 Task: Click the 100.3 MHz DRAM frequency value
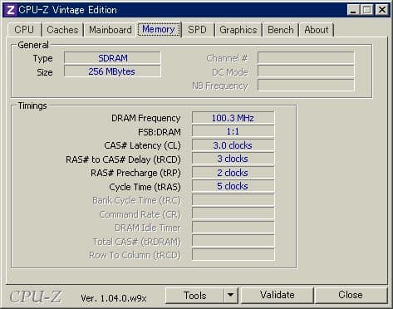click(x=233, y=118)
